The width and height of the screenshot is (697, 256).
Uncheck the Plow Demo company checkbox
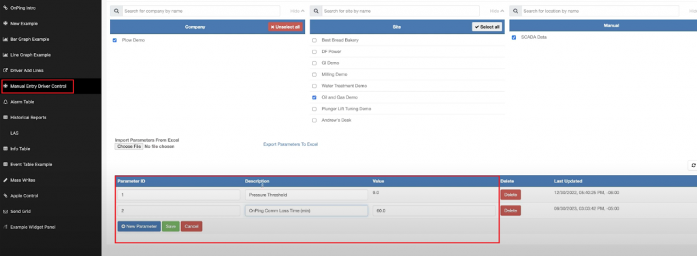114,40
